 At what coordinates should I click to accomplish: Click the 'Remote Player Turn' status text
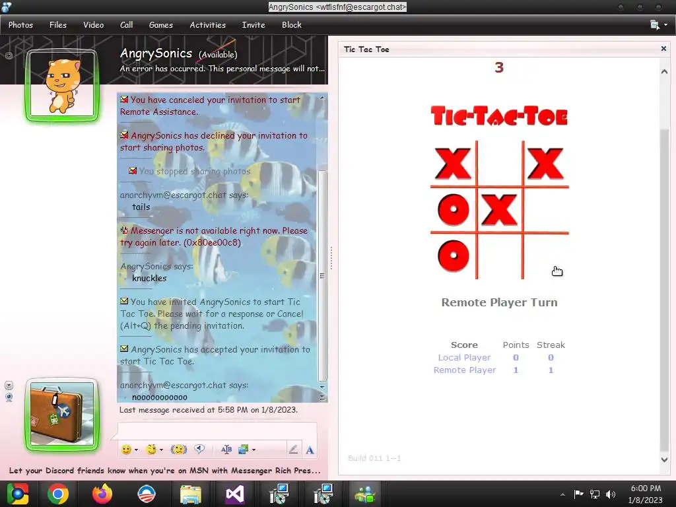tap(499, 302)
